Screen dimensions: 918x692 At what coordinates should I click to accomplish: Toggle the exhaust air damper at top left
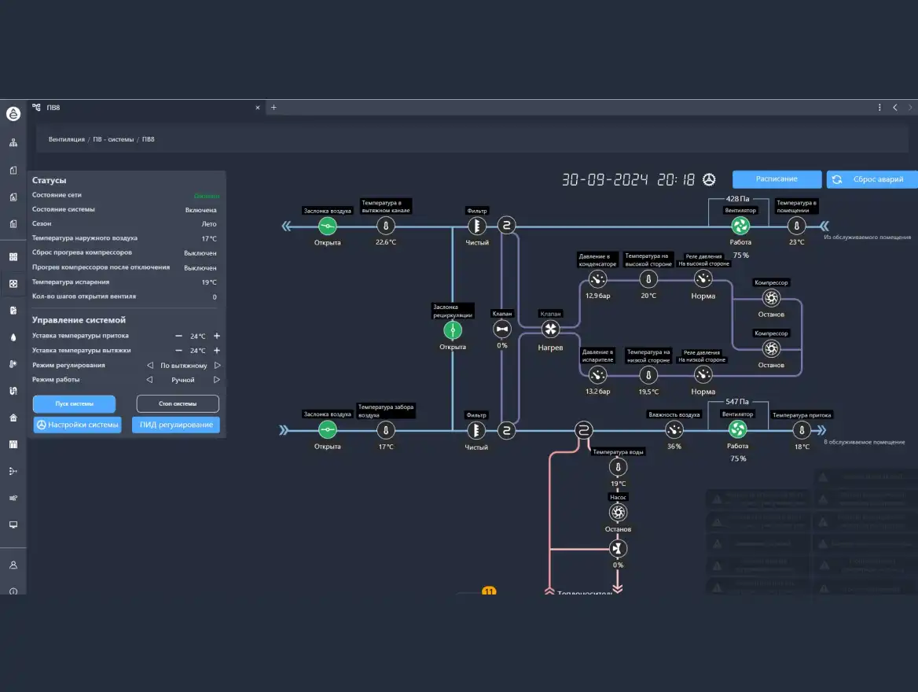327,226
